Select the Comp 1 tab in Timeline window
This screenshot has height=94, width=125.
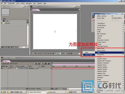[5, 61]
